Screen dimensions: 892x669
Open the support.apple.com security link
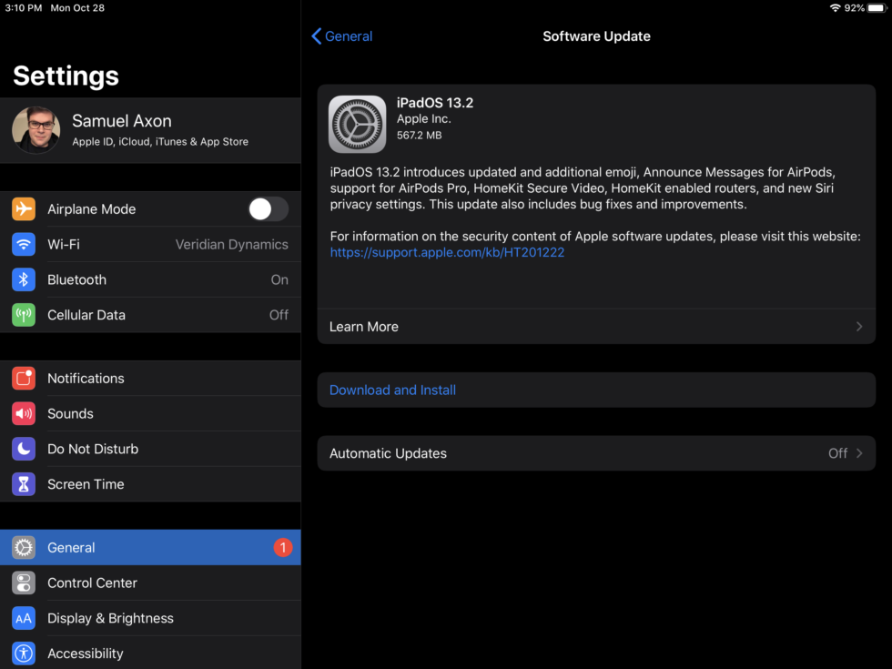pos(447,252)
